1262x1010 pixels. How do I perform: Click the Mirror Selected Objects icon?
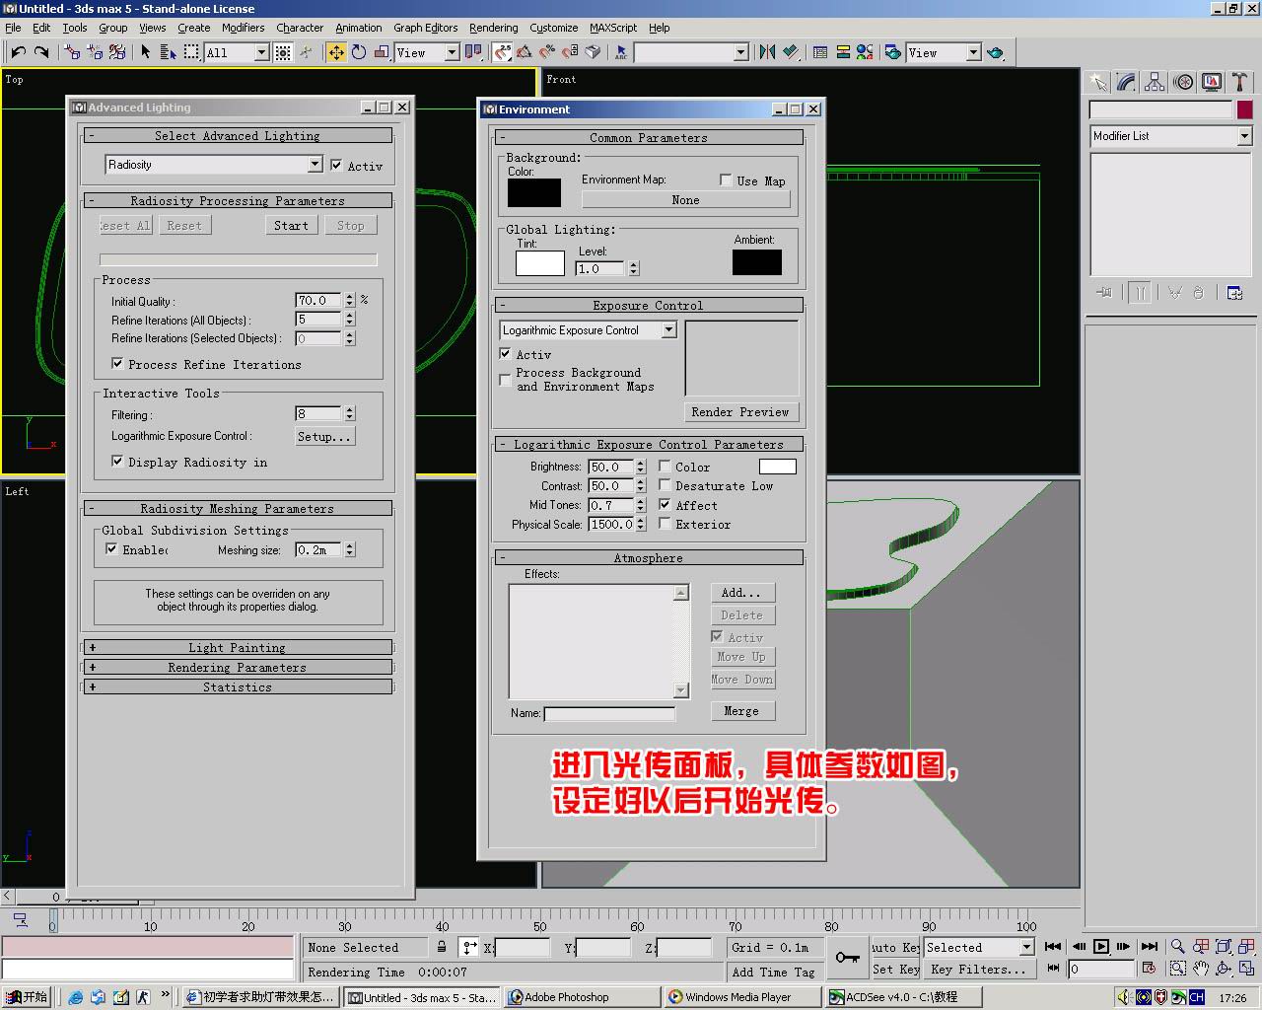(x=767, y=52)
